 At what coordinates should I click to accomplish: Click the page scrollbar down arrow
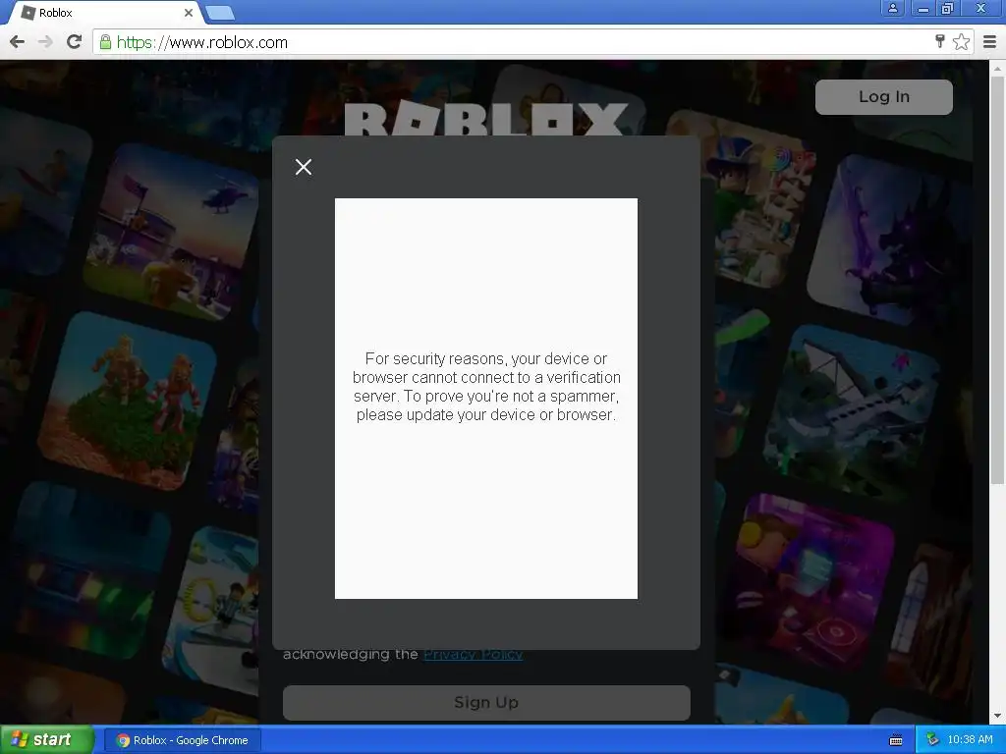[997, 716]
